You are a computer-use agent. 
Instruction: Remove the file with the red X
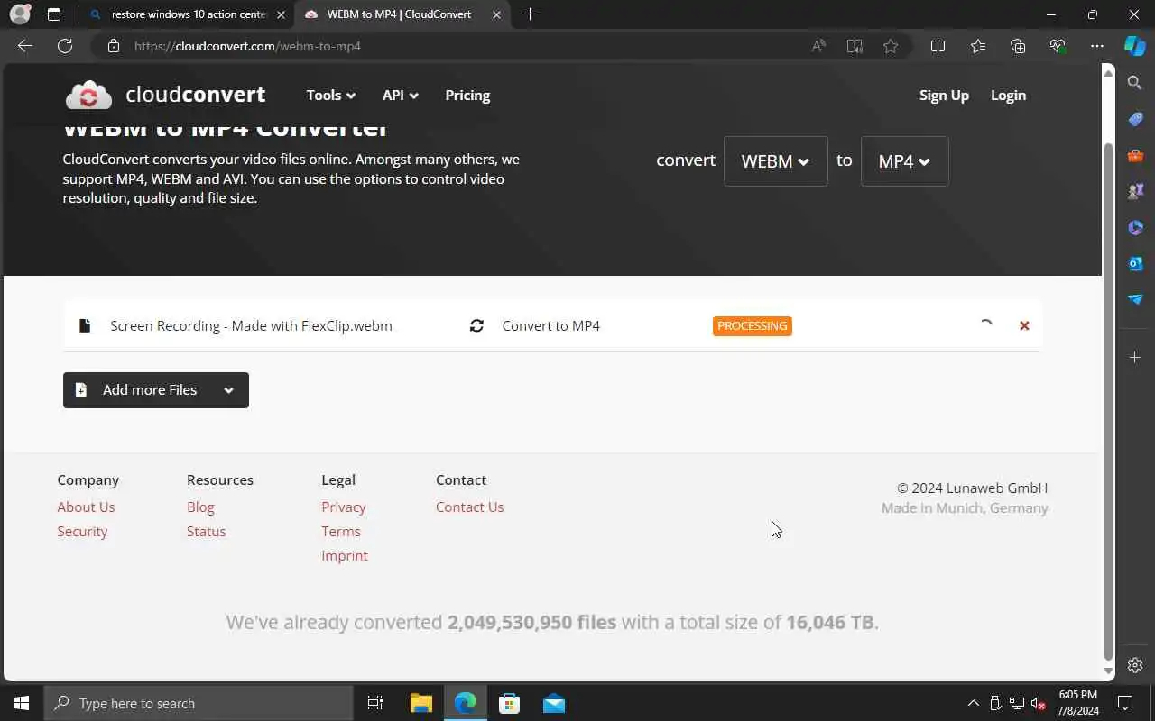tap(1024, 326)
